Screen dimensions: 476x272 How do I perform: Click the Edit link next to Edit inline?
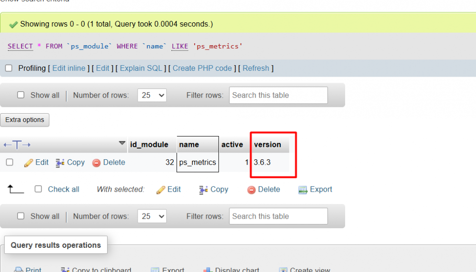coord(103,68)
